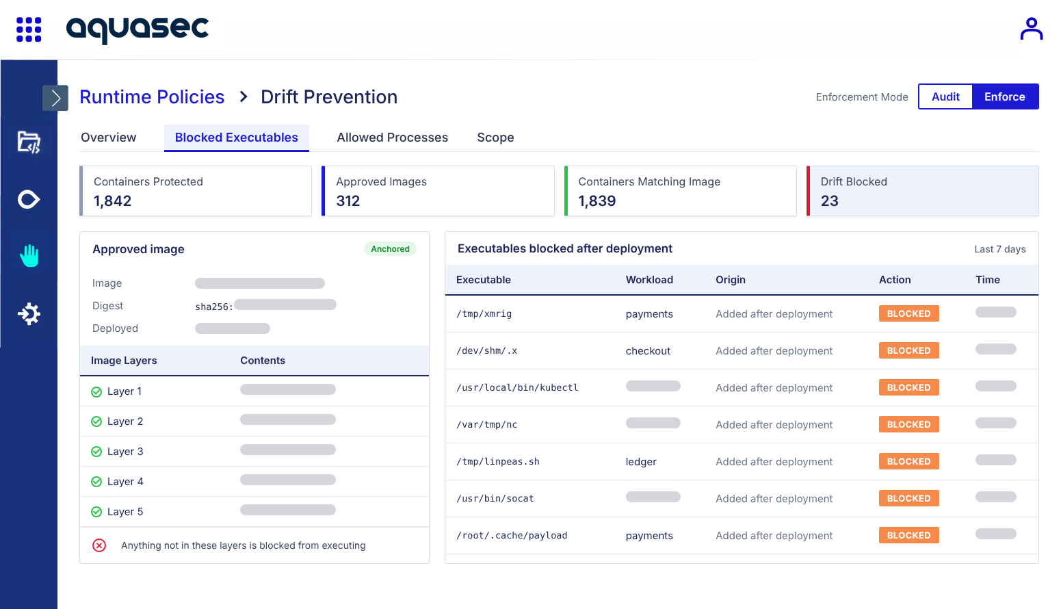This screenshot has width=1061, height=609.
Task: Click the ledger workload cell
Action: (x=641, y=462)
